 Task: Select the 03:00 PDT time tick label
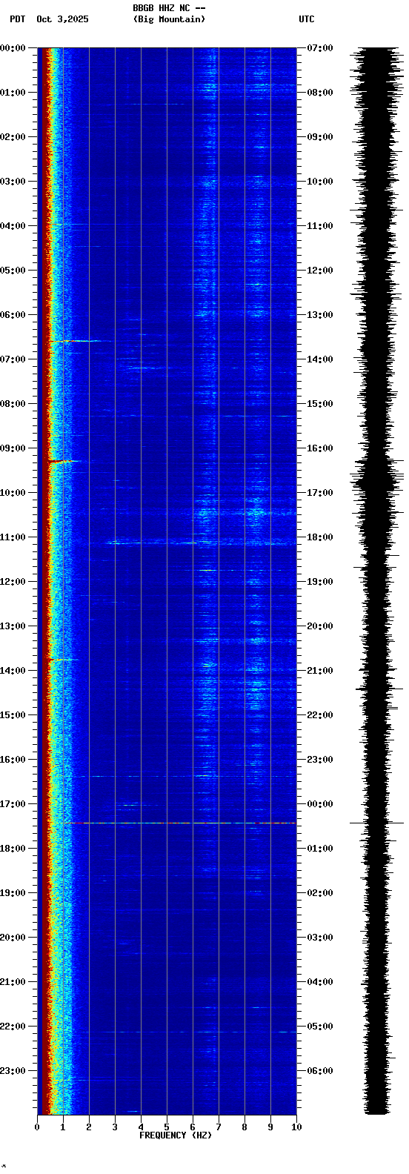pos(13,182)
